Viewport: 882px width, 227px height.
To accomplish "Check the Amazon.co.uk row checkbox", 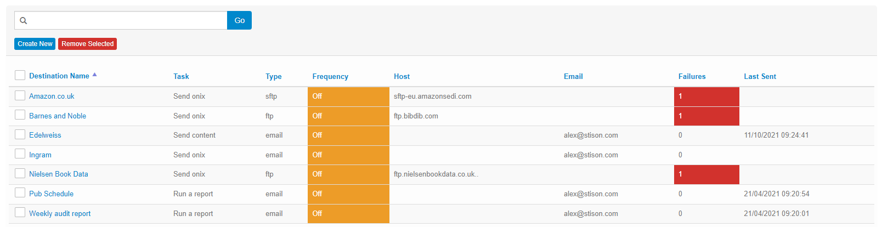I will 20,95.
